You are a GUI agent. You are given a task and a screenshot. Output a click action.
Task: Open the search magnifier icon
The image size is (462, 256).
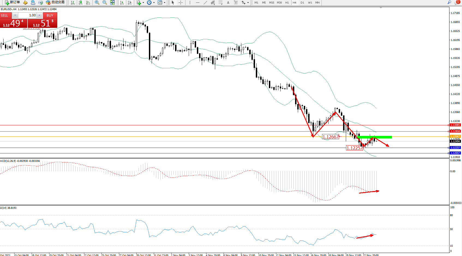(x=449, y=2)
